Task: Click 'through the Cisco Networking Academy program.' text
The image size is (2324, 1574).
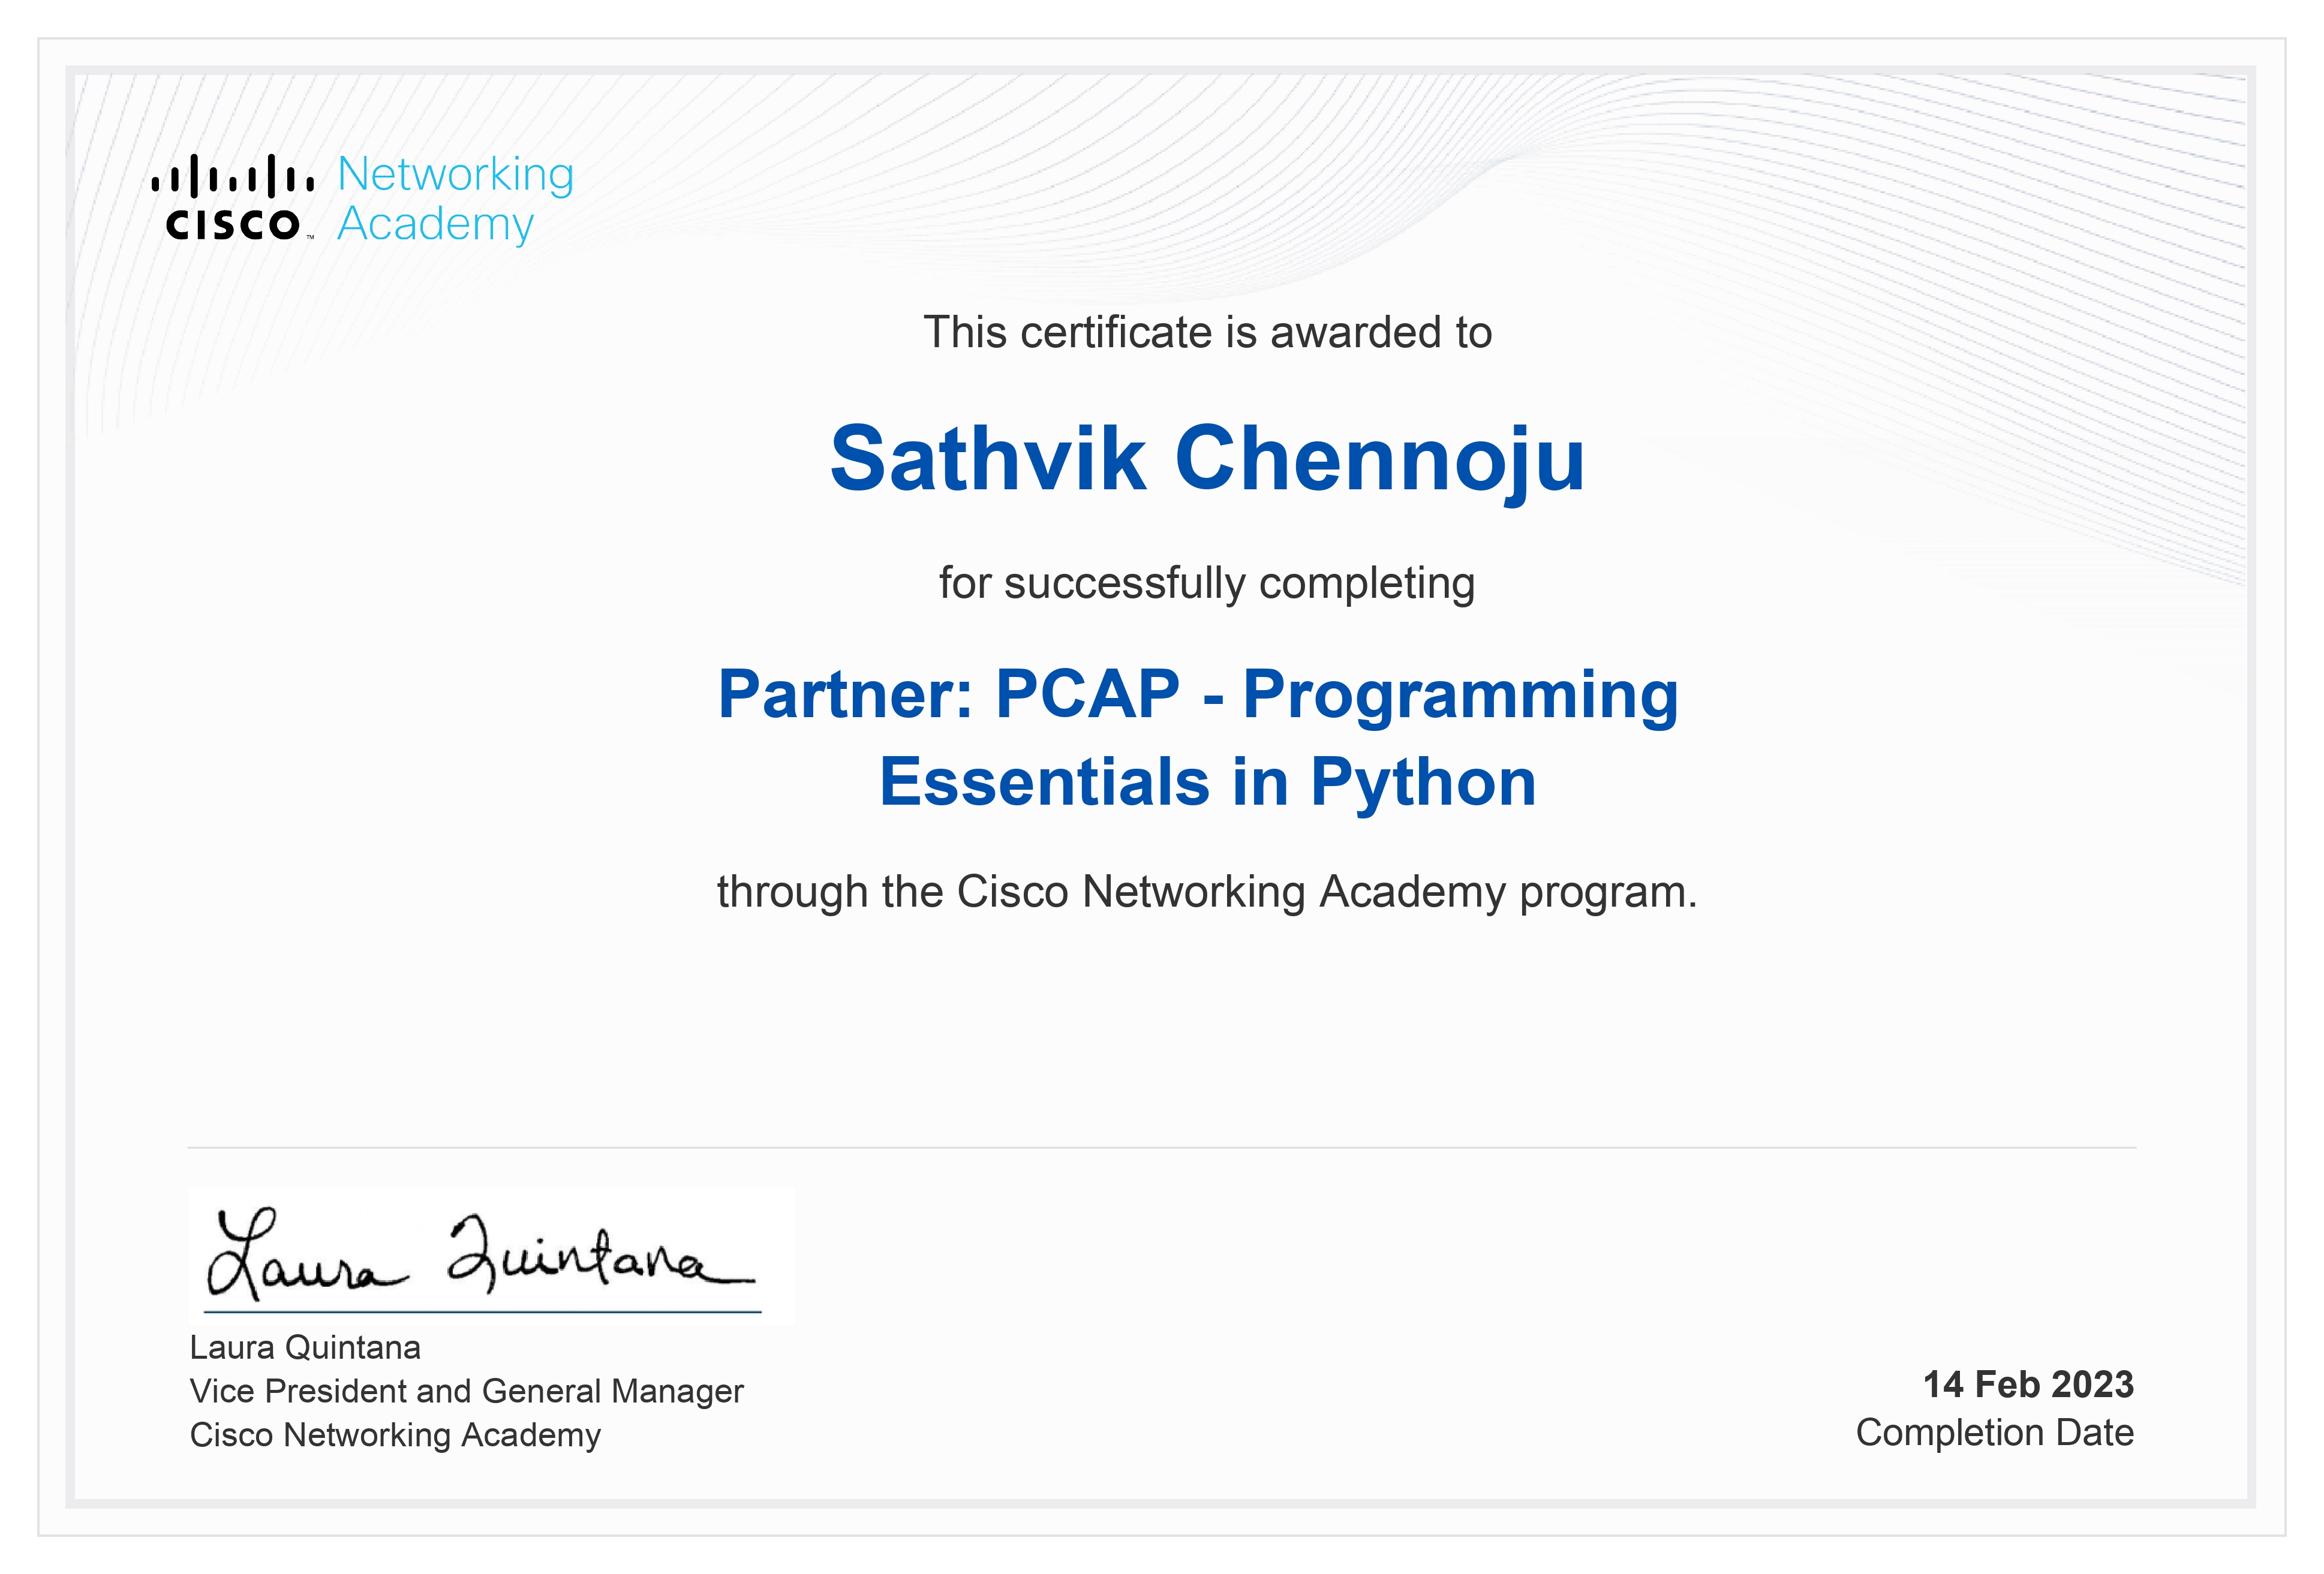Action: coord(1207,892)
